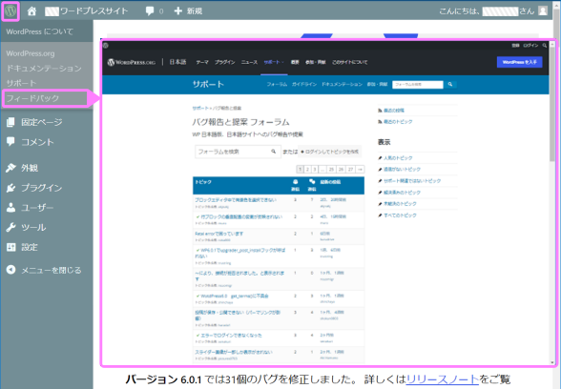
Task: Click the 設定 settings icon in sidebar
Action: pos(10,247)
